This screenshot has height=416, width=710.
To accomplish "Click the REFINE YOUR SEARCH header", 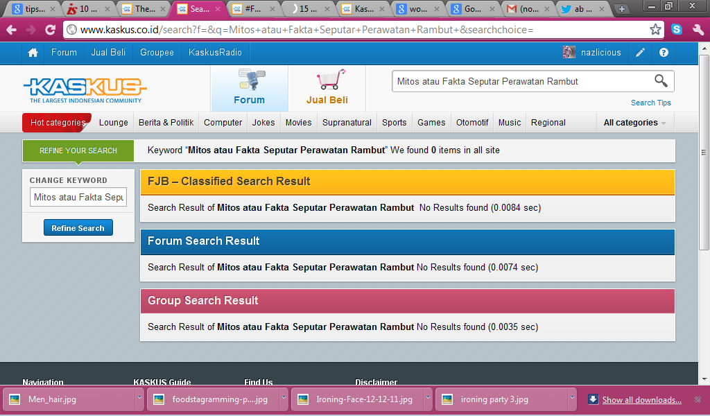I will pos(78,150).
